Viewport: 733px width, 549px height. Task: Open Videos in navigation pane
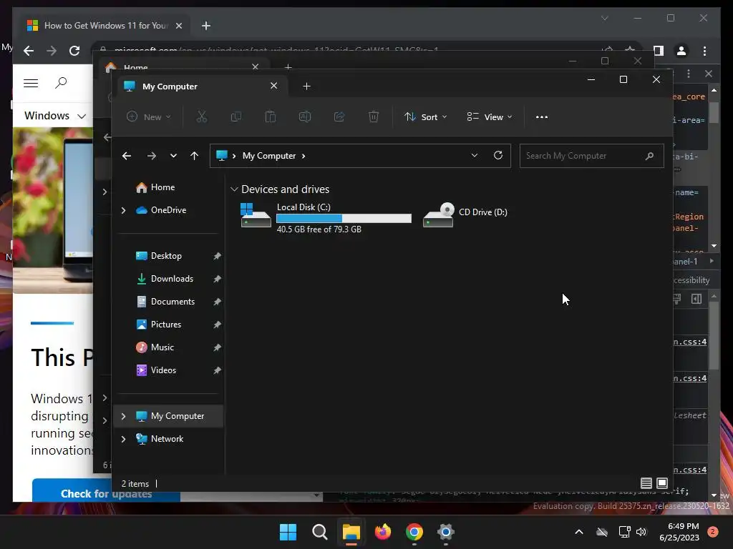pyautogui.click(x=163, y=370)
